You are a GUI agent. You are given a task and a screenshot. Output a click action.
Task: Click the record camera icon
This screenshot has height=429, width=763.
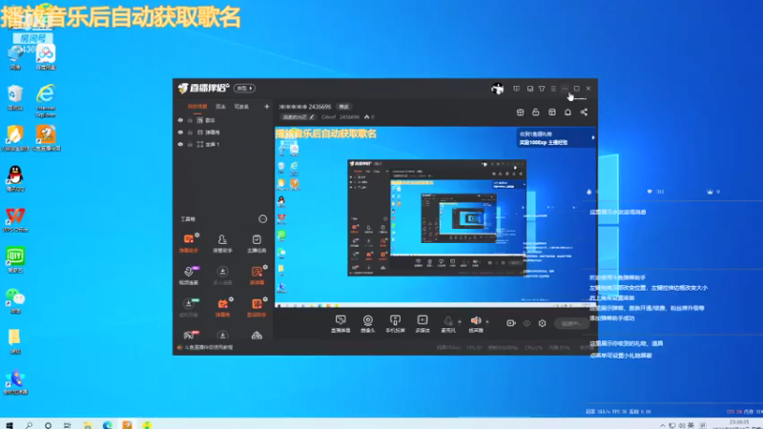point(511,323)
